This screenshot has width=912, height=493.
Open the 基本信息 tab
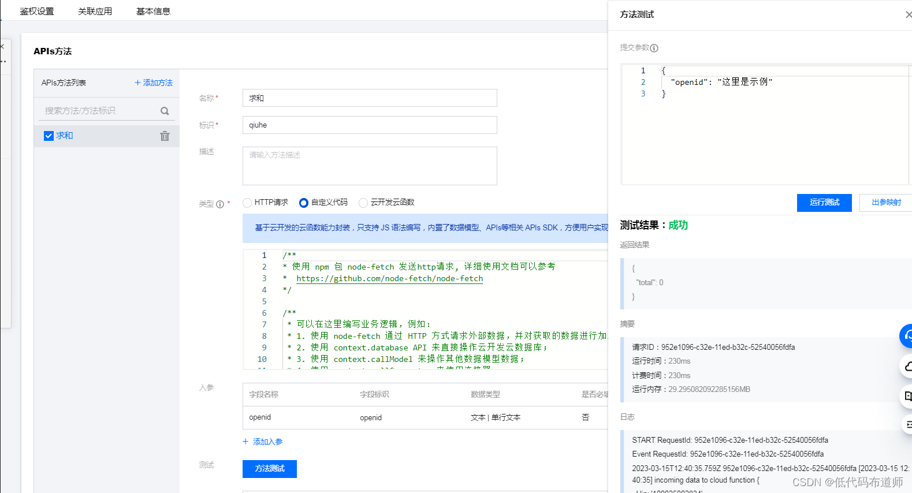tap(153, 12)
